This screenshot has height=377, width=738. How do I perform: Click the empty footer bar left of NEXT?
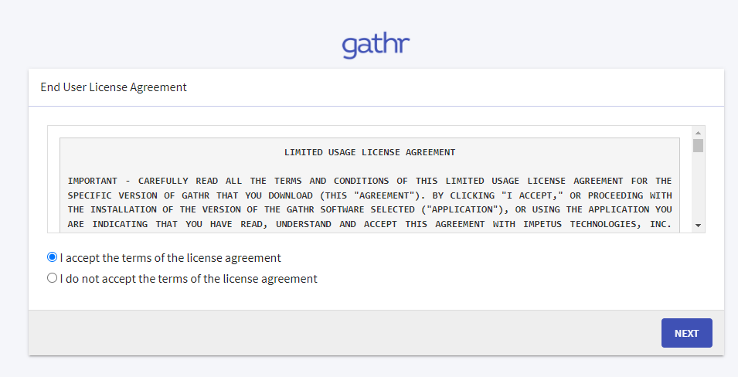tap(340, 333)
